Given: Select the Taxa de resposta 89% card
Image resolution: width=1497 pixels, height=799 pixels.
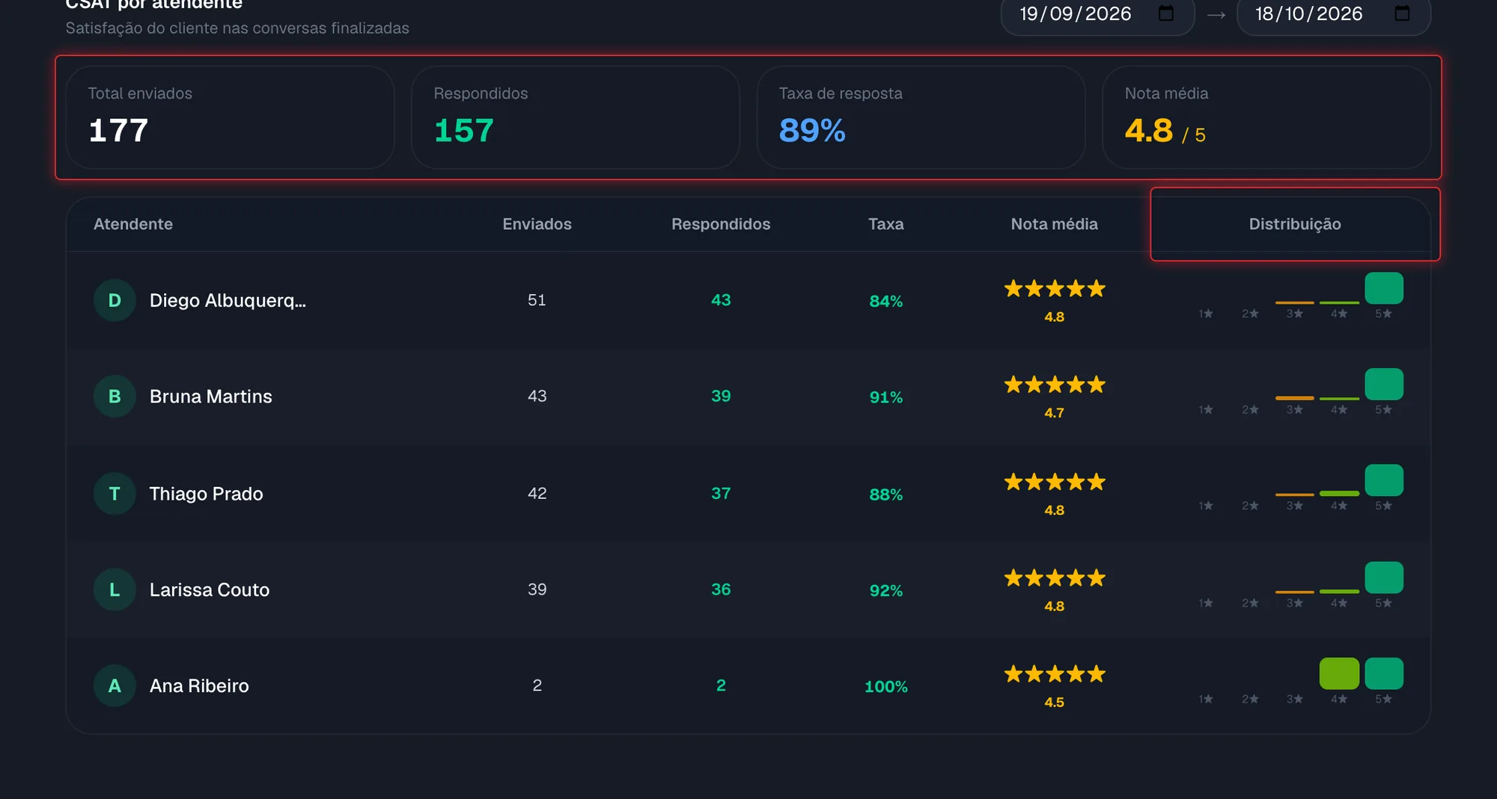Looking at the screenshot, I should [921, 117].
